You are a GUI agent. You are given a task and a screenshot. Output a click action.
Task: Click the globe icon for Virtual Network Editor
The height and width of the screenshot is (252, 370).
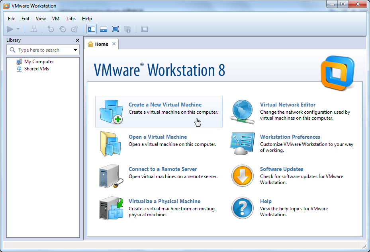coord(242,112)
